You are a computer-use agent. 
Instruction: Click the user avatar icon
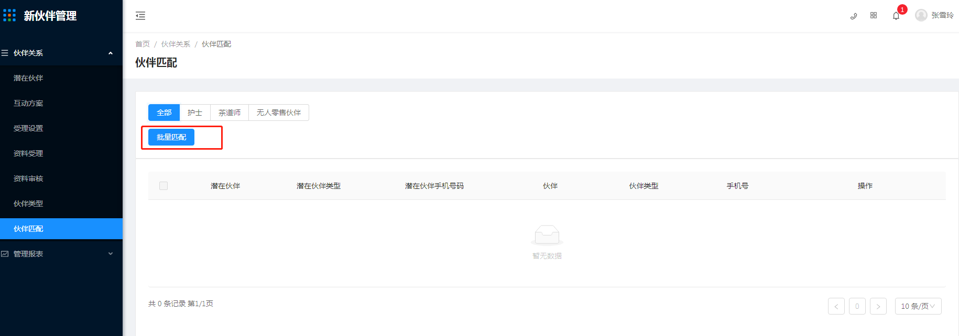click(x=921, y=15)
